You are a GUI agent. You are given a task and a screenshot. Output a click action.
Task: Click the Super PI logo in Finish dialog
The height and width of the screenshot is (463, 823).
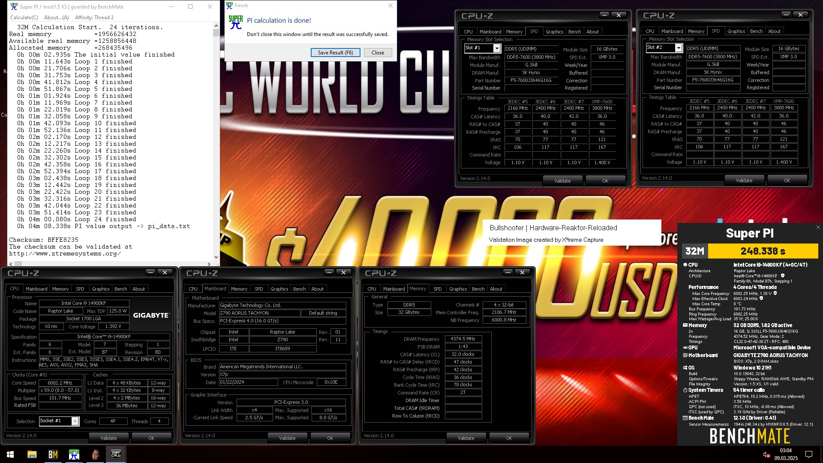236,22
